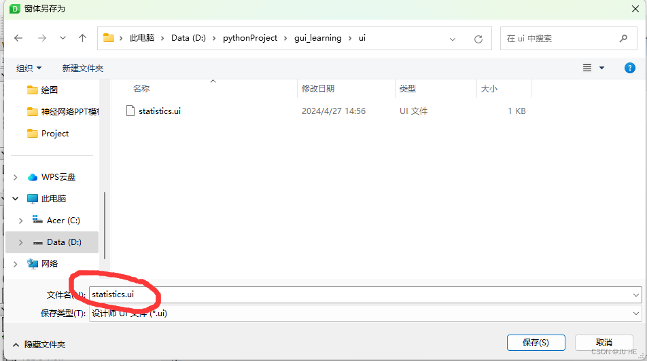Click the statistics.ui file icon
This screenshot has height=361, width=647.
click(130, 111)
